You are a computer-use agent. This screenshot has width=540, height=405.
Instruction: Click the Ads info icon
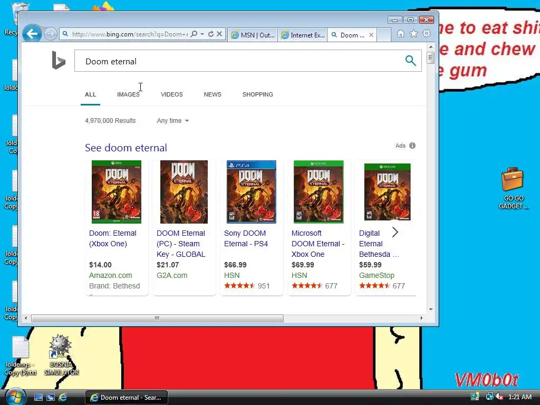[412, 146]
